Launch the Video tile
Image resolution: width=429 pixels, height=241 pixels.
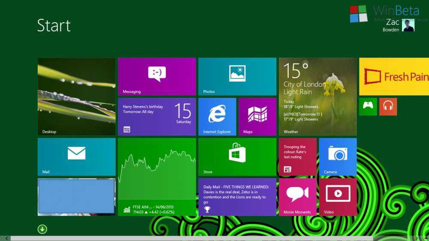[x=338, y=197]
